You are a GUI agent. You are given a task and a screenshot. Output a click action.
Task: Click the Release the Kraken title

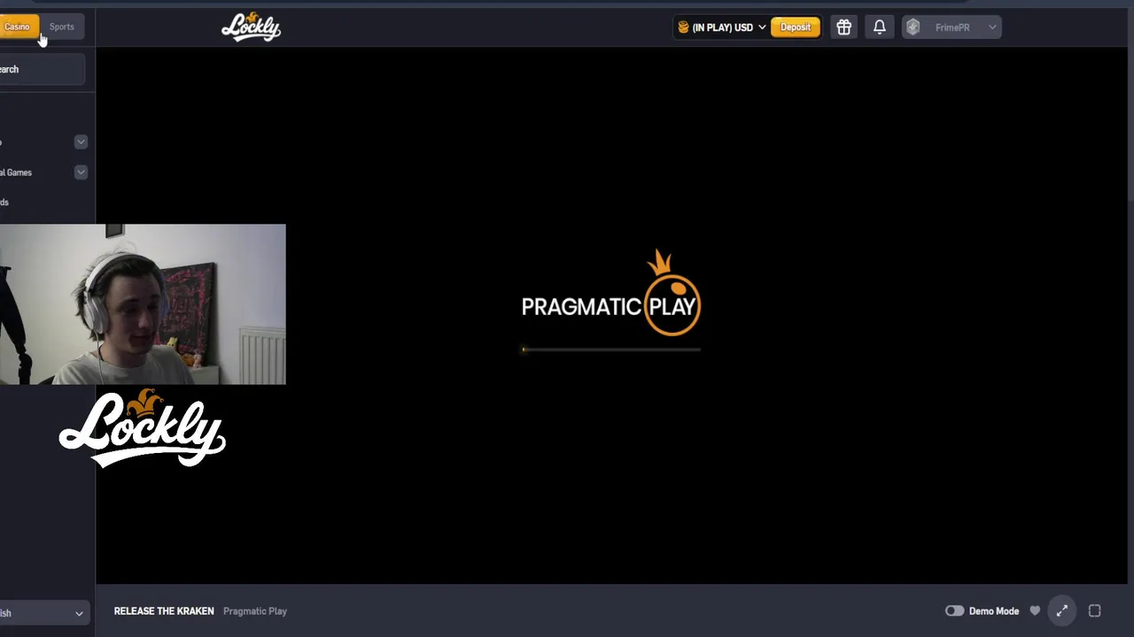[x=164, y=611]
